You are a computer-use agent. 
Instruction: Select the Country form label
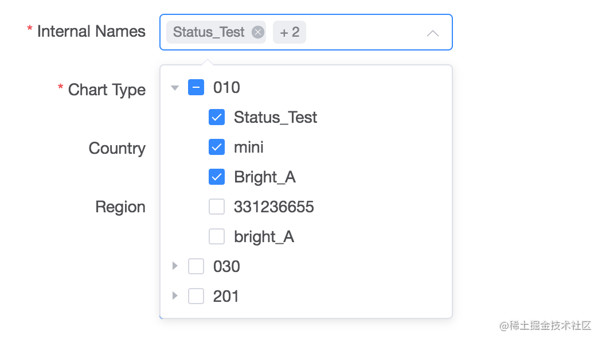(x=116, y=148)
